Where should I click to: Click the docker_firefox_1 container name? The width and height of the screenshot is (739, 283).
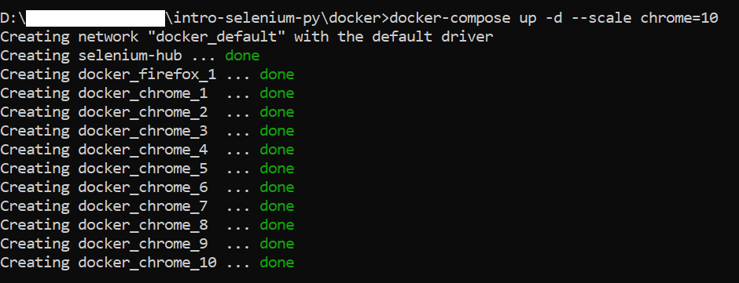point(148,74)
